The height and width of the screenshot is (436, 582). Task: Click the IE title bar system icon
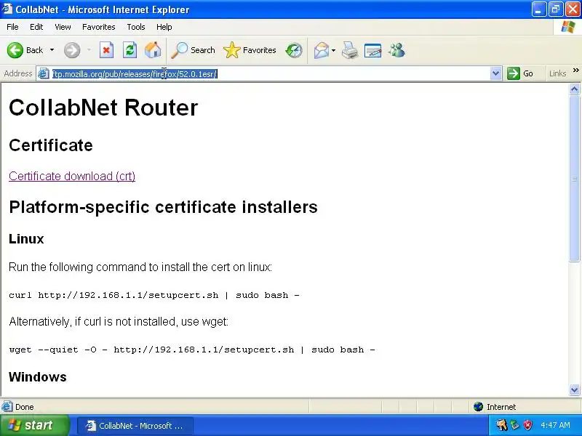point(7,9)
